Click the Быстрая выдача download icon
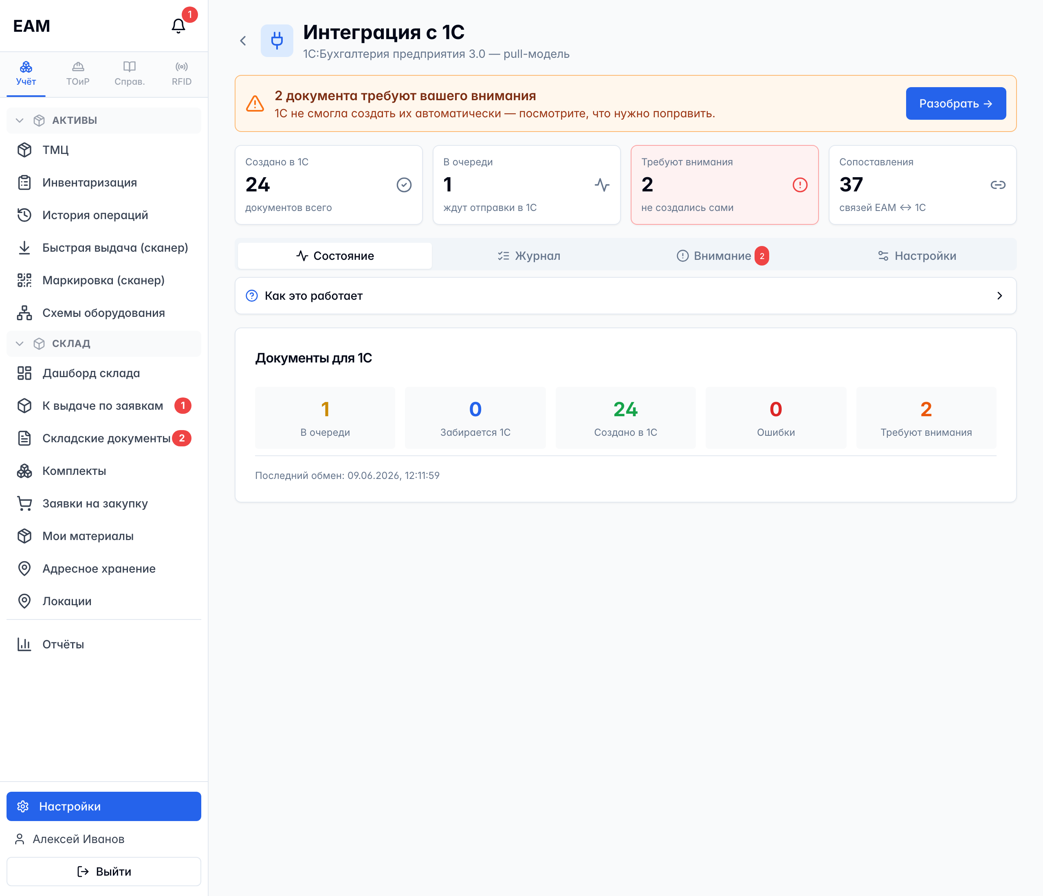Viewport: 1043px width, 896px height. [24, 248]
